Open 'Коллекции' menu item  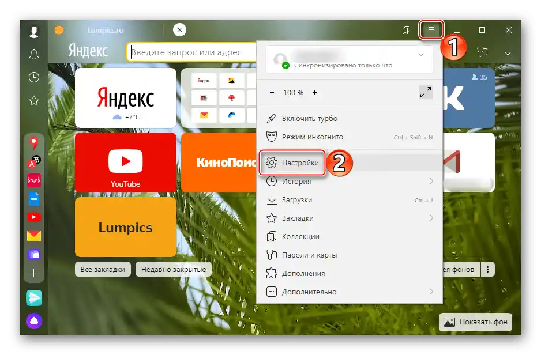(x=350, y=236)
